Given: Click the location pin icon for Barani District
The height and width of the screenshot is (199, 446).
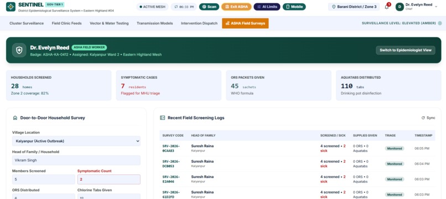Looking at the screenshot, I should [334, 7].
